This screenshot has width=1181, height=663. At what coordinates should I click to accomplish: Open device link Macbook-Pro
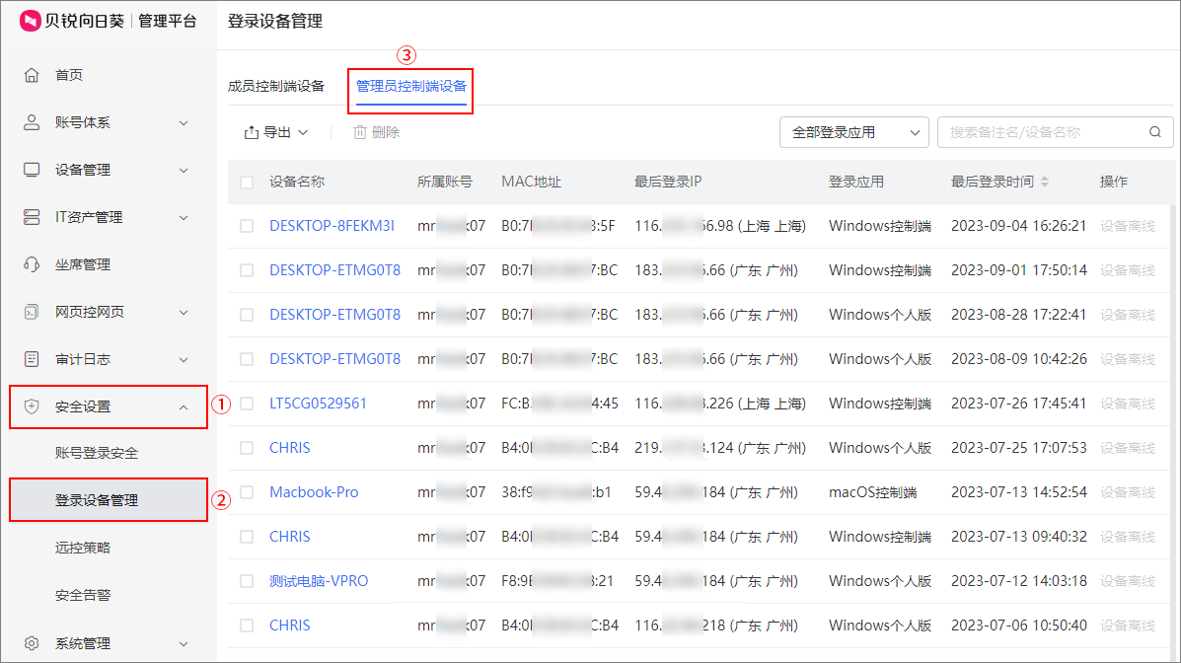pos(314,492)
